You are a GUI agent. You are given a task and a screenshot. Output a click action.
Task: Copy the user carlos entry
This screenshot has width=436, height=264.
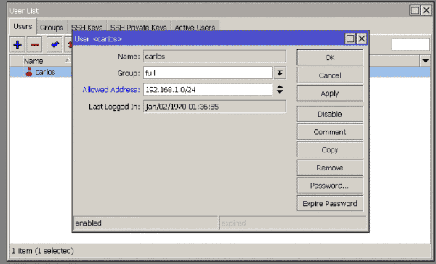click(x=330, y=149)
